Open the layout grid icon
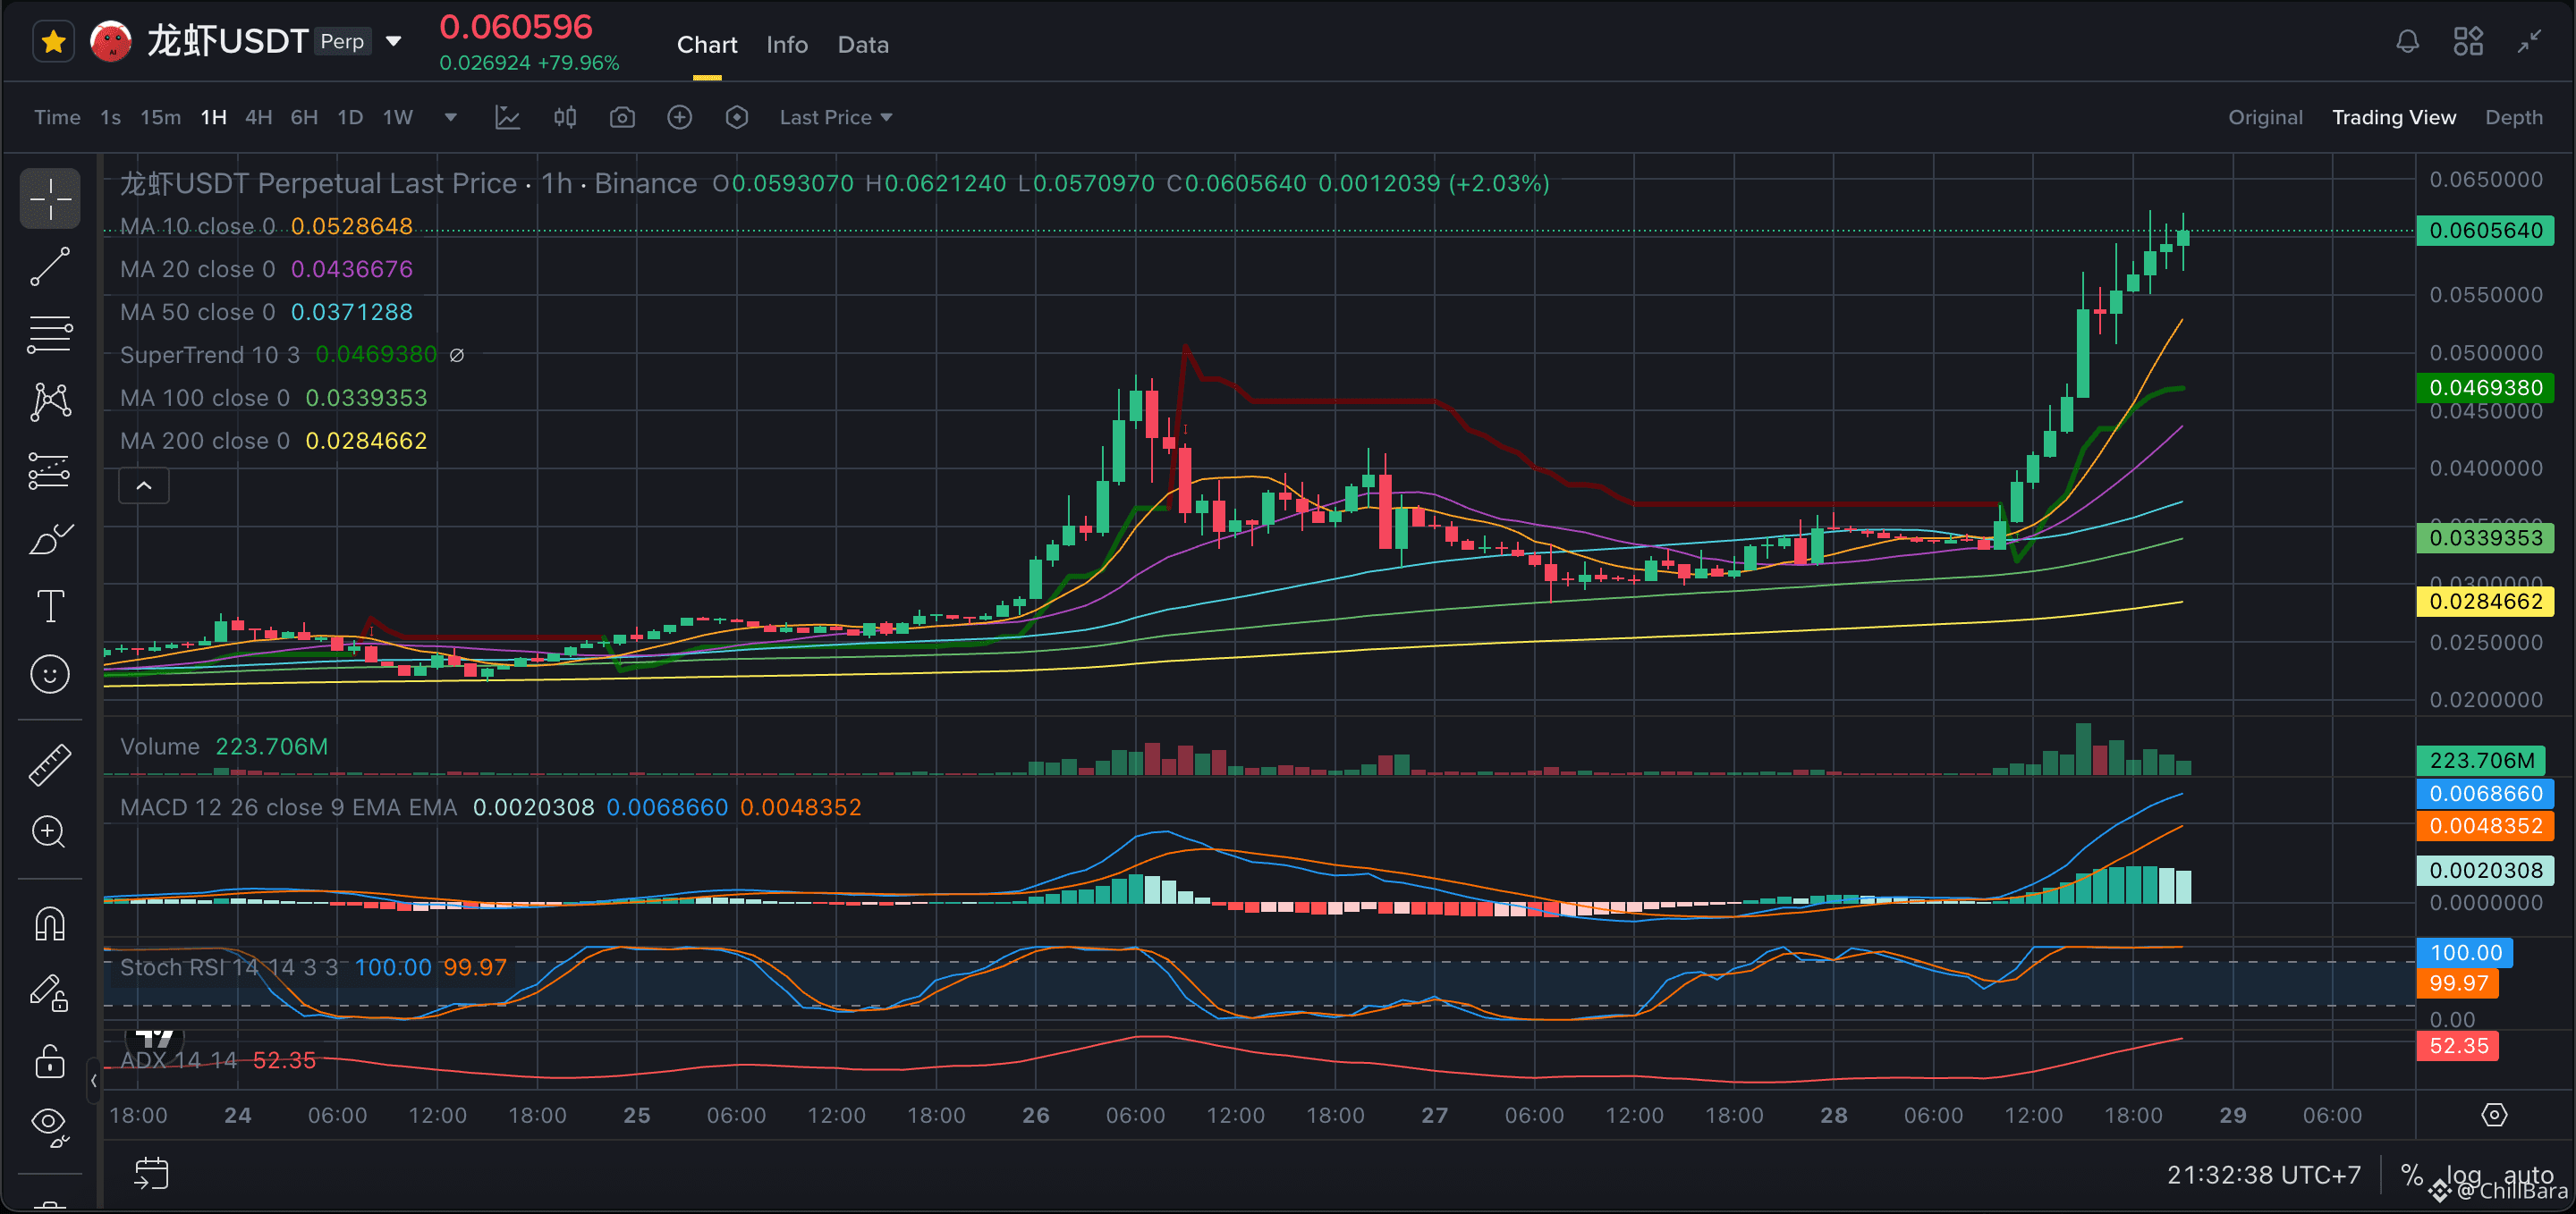2576x1214 pixels. point(2468,42)
